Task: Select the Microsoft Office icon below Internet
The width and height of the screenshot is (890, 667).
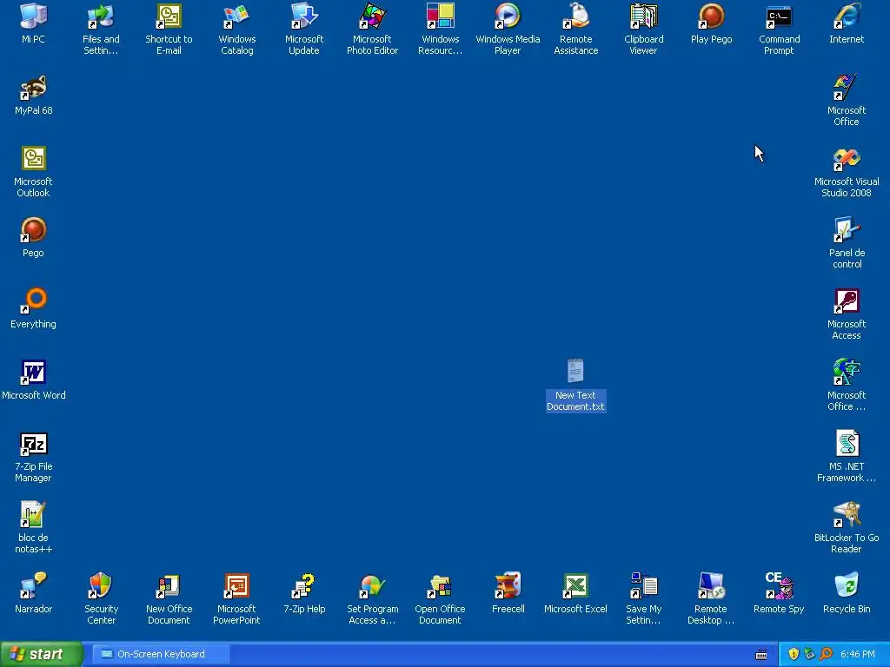Action: (x=847, y=88)
